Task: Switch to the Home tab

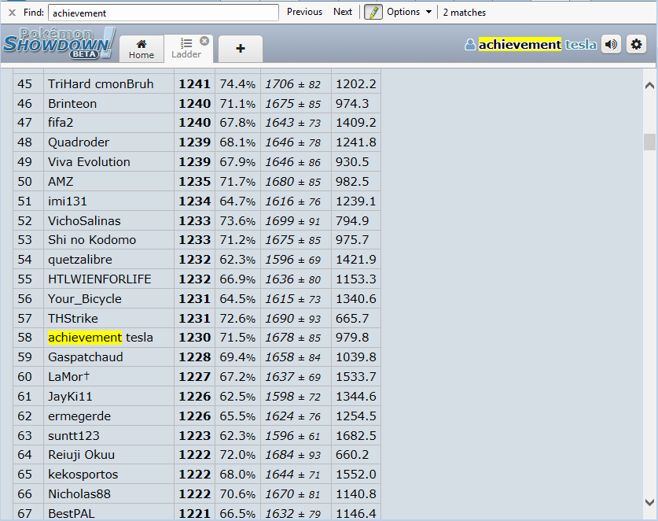Action: pyautogui.click(x=142, y=49)
